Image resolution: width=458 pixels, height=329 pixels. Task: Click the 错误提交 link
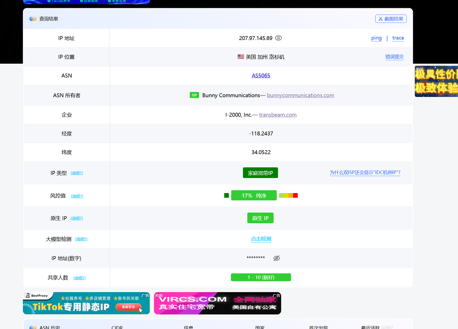[x=394, y=57]
